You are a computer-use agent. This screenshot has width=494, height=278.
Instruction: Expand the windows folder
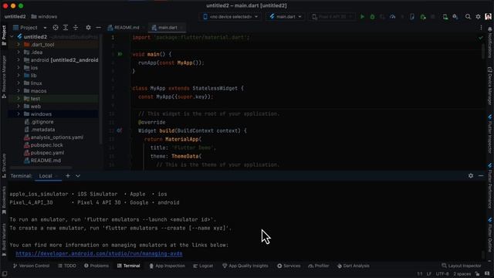coord(19,114)
